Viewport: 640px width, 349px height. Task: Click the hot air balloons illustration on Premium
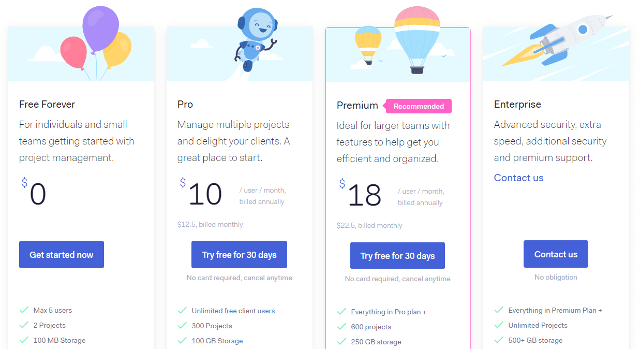(397, 41)
